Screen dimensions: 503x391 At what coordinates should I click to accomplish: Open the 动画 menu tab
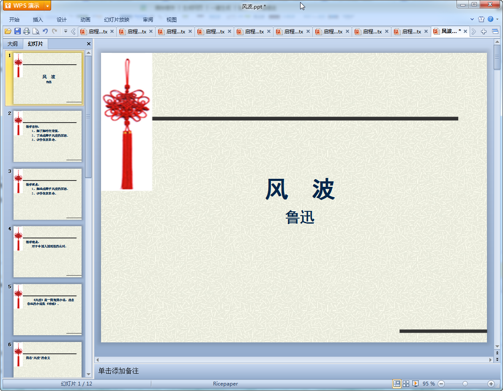(x=85, y=19)
